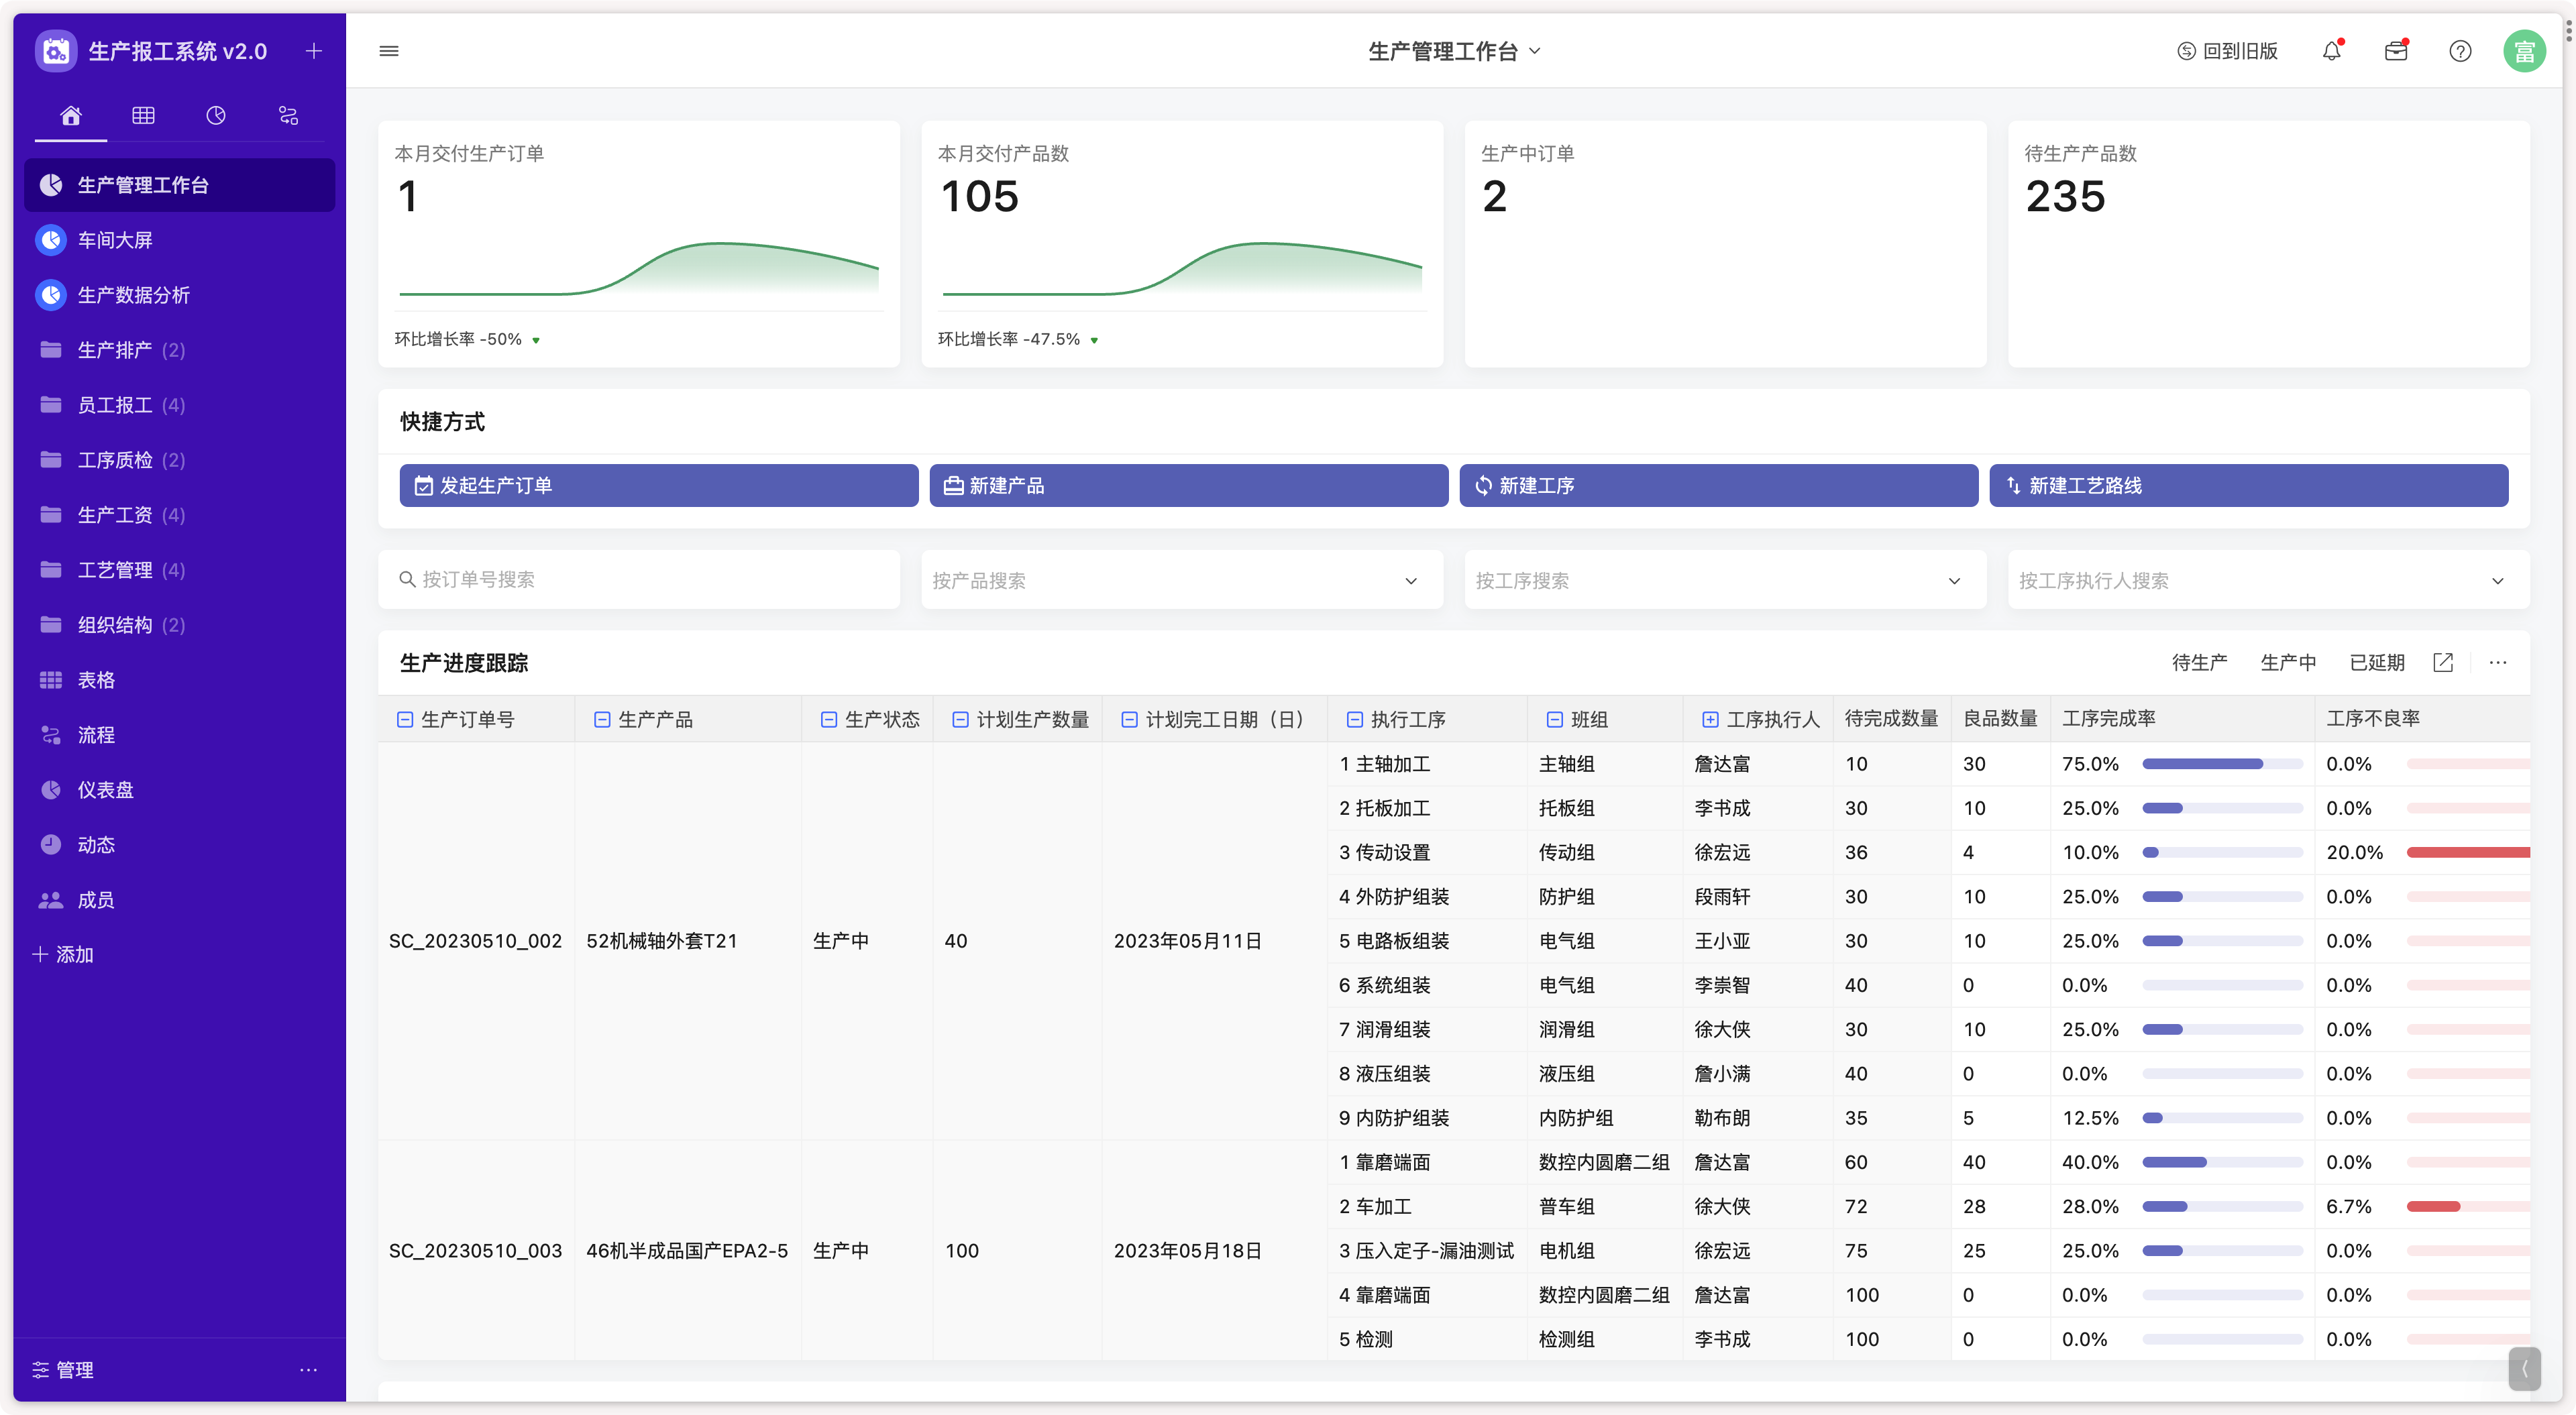Image resolution: width=2576 pixels, height=1415 pixels.
Task: Select the 生产中 filter tab
Action: coord(2288,662)
